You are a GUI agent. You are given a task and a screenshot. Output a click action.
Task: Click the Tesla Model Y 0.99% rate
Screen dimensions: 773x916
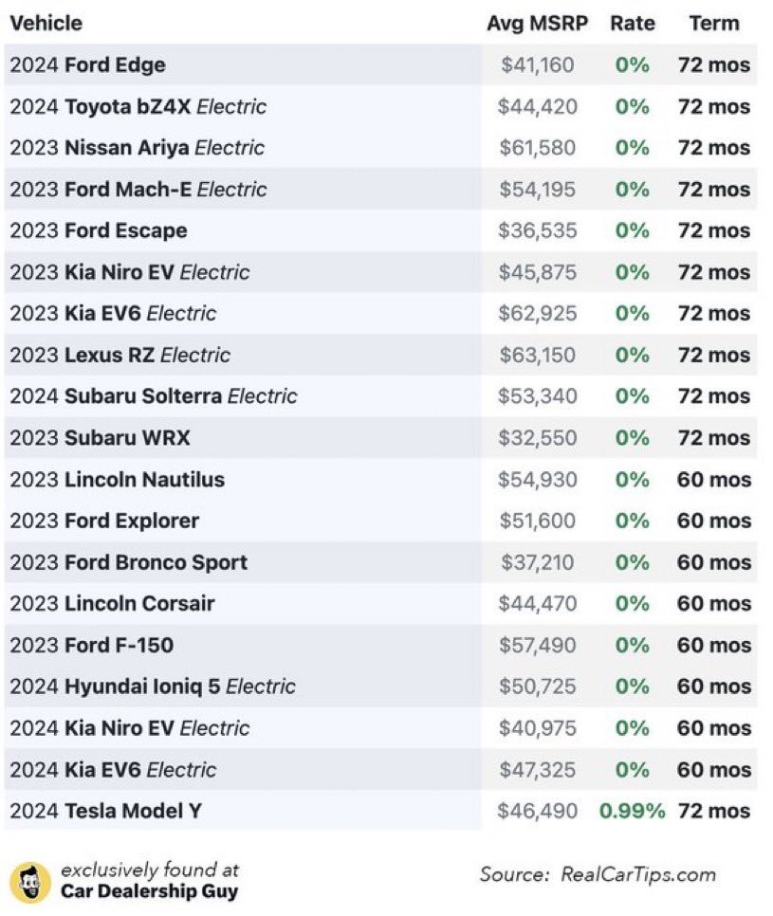click(x=633, y=812)
